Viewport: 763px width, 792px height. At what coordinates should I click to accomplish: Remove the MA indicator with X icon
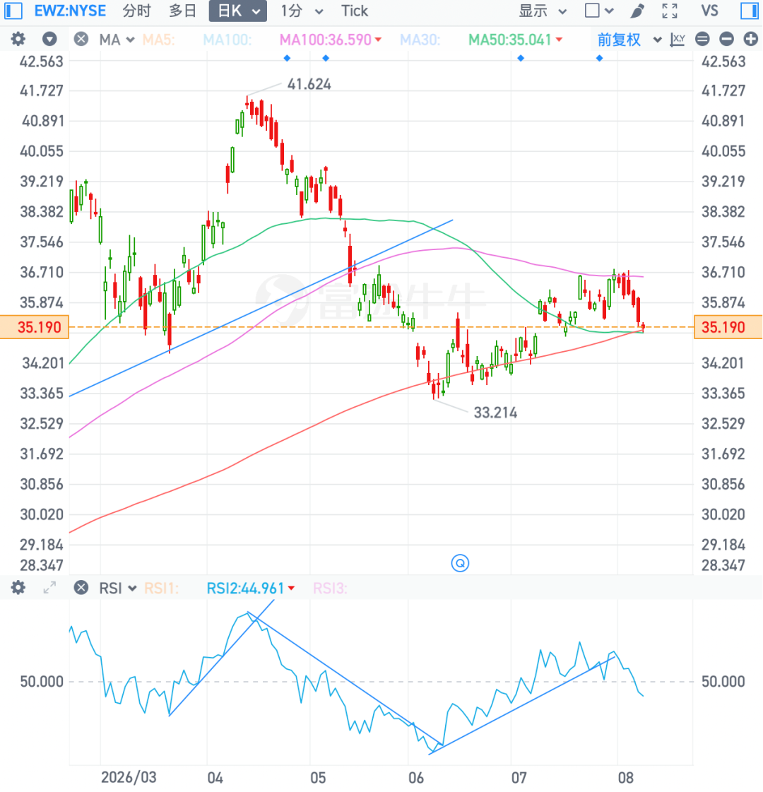coord(81,39)
